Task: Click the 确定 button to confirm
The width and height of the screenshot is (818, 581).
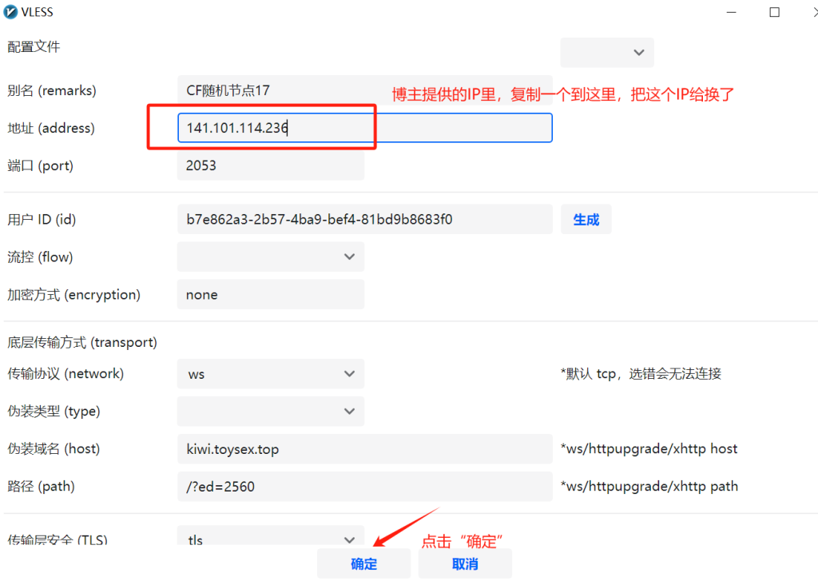Action: pos(363,563)
